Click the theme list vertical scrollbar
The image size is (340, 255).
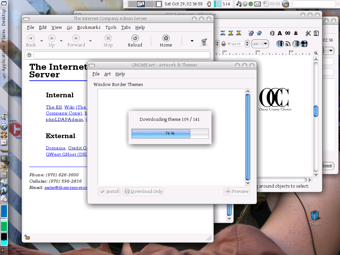click(x=248, y=136)
